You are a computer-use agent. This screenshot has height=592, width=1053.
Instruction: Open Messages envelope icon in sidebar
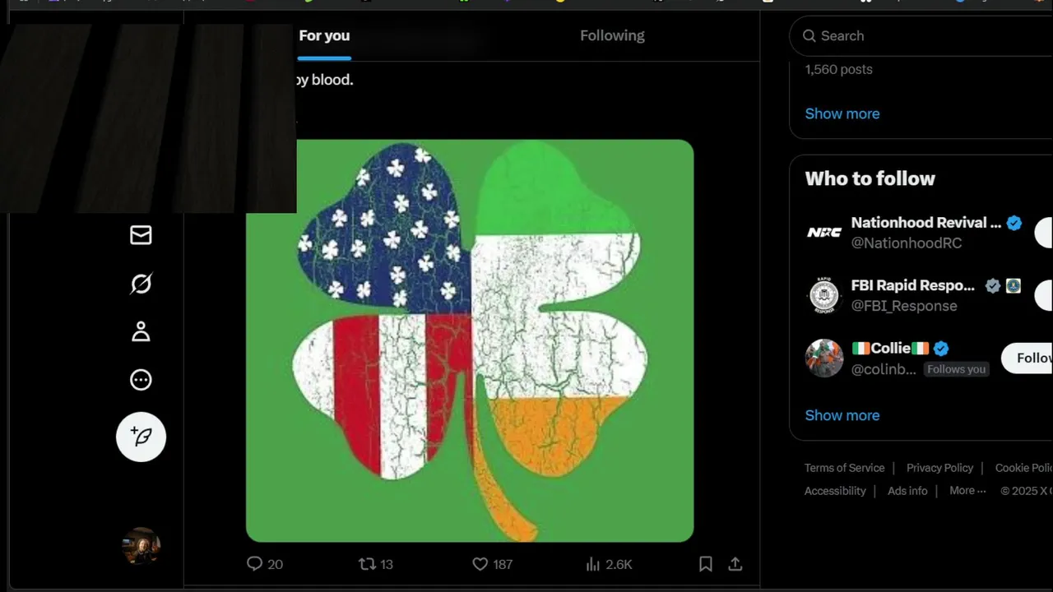141,235
